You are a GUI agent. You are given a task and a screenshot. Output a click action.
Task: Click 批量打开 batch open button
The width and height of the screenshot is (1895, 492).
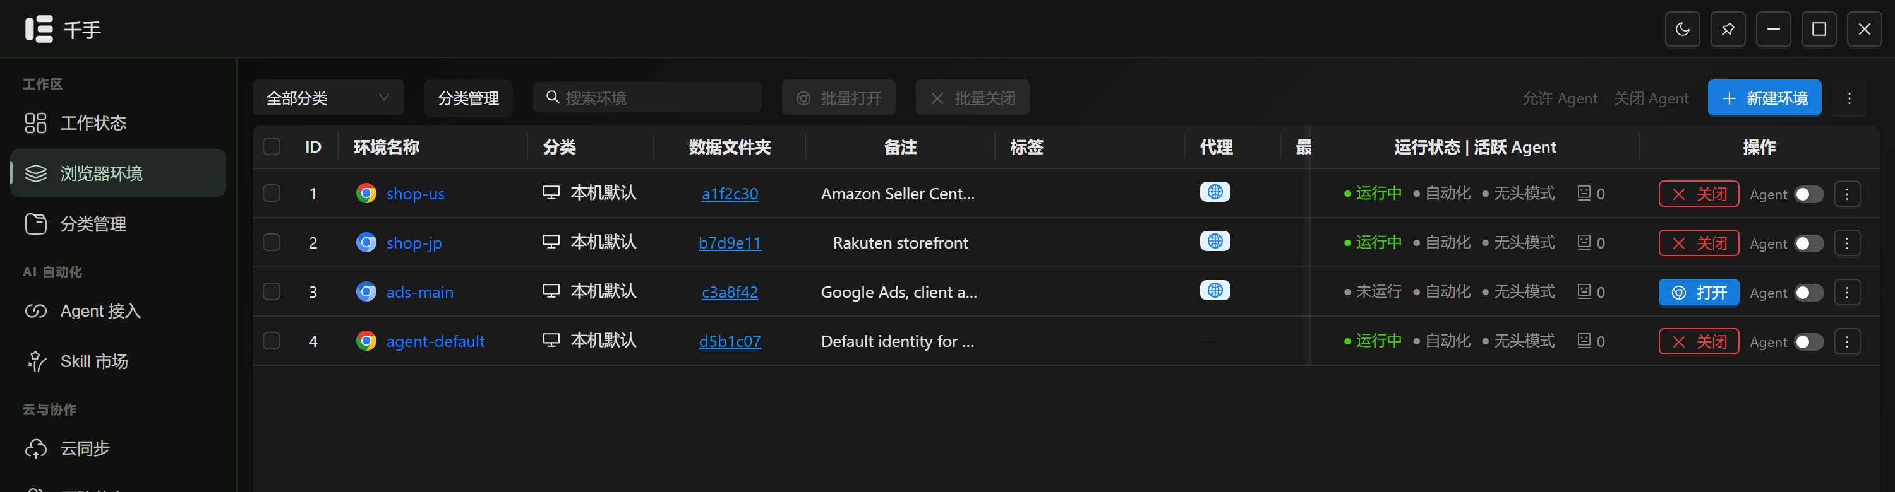click(839, 98)
